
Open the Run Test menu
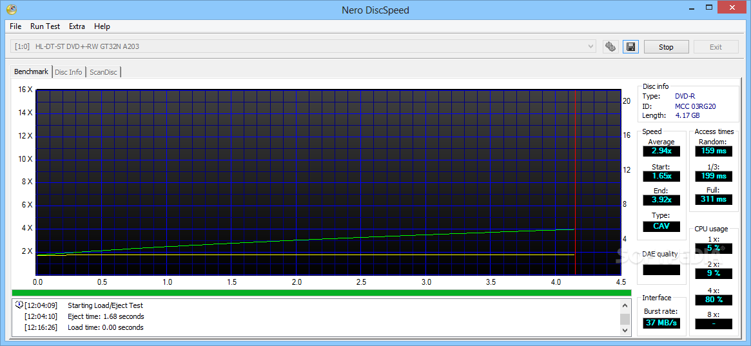point(45,26)
